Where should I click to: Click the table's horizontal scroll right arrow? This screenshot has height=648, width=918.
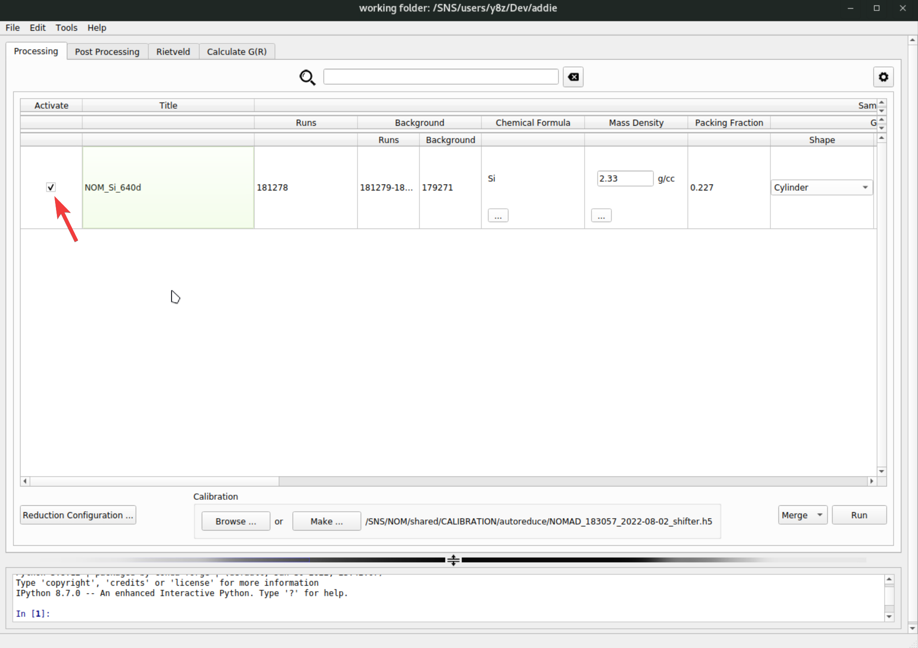click(x=872, y=481)
